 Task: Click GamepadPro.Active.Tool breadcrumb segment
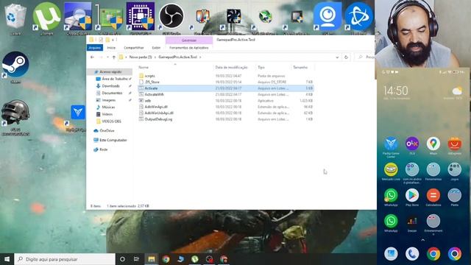178,57
